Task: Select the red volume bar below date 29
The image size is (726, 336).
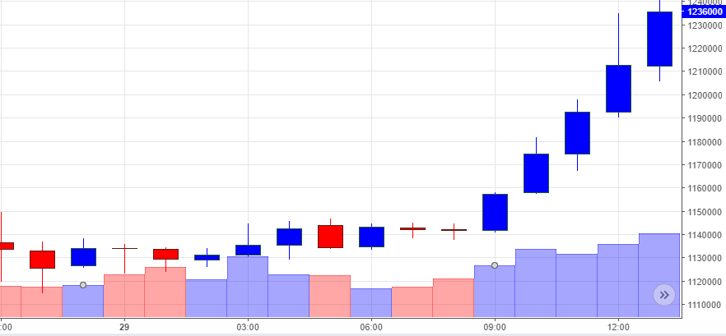Action: tap(124, 296)
